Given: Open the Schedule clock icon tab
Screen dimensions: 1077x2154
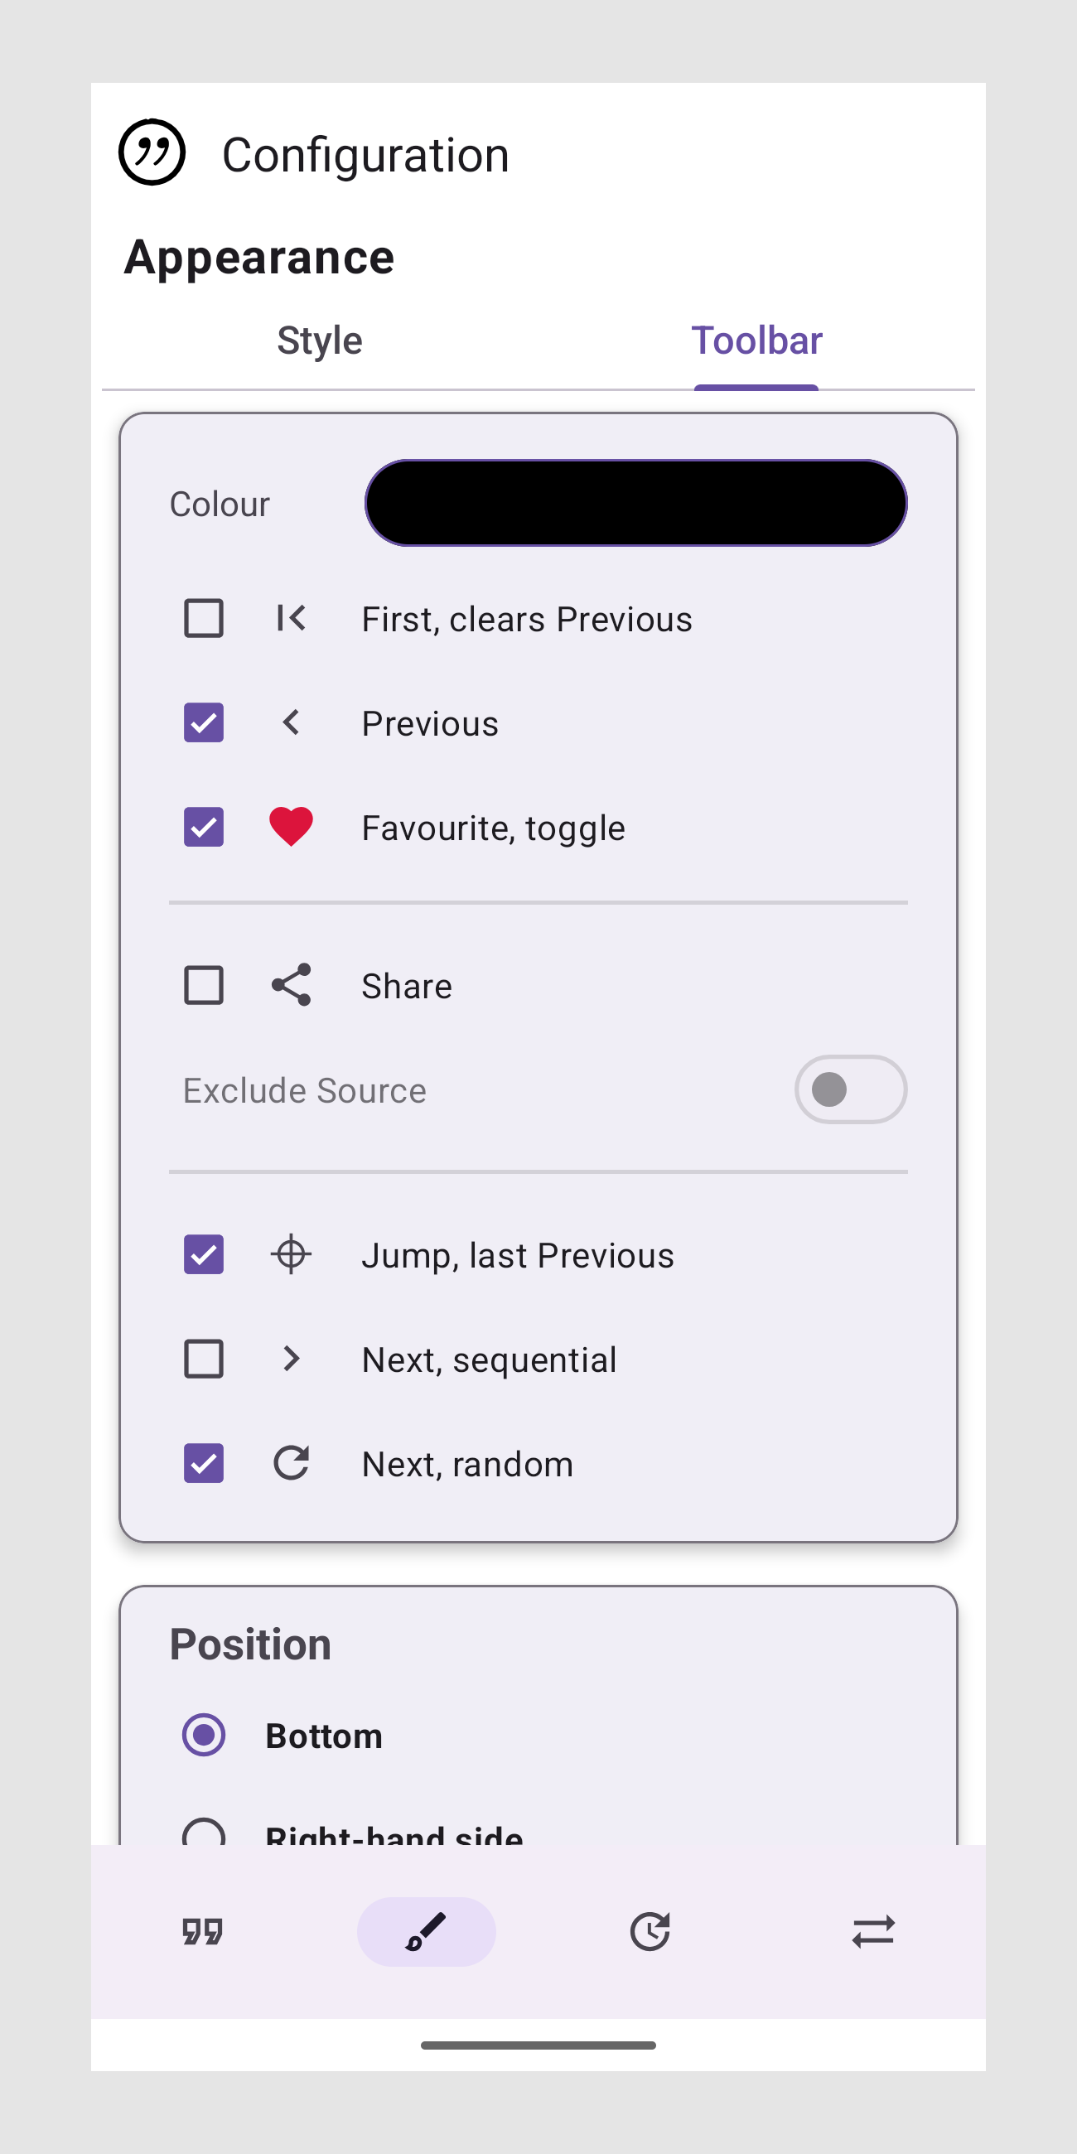Looking at the screenshot, I should pos(650,1932).
